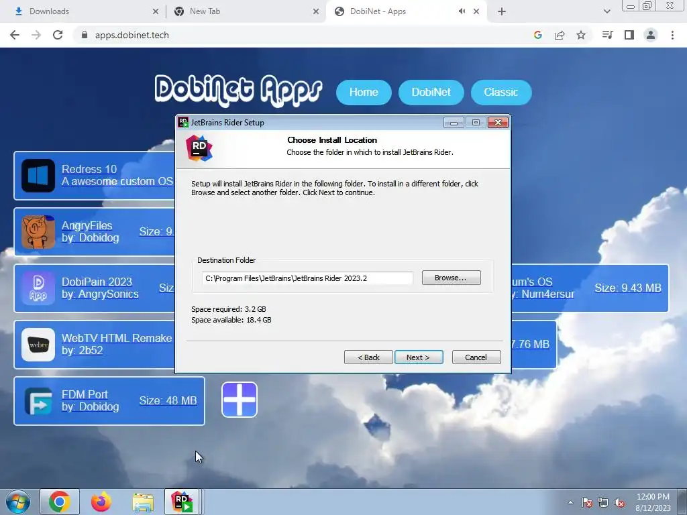
Task: Go back in browser history
Action: coord(15,35)
